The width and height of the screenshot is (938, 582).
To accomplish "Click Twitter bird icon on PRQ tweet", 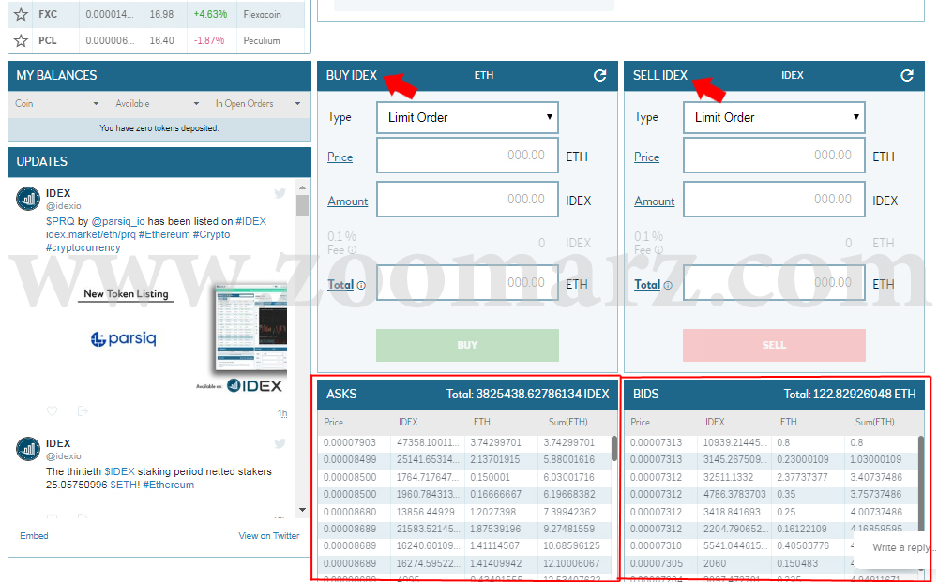I will (x=280, y=193).
